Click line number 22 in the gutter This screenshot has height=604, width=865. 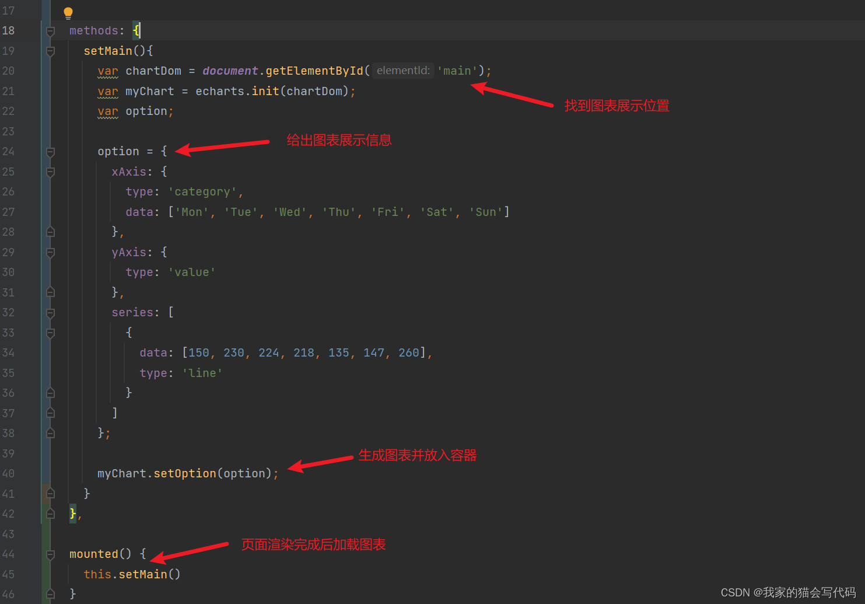pos(9,111)
